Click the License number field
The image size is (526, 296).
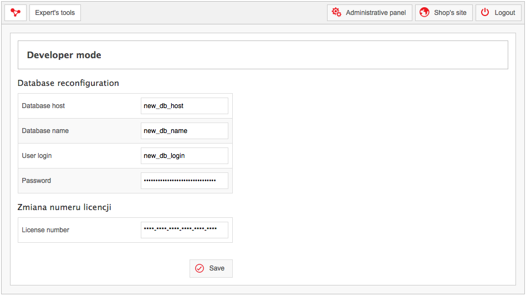[185, 230]
